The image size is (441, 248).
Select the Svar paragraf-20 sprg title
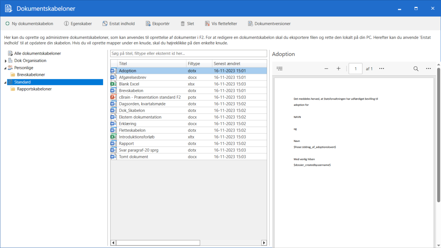click(139, 150)
